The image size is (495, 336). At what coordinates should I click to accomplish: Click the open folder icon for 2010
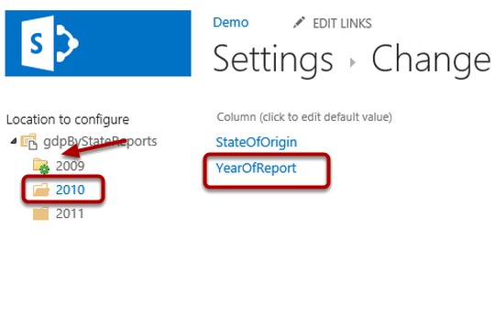[41, 190]
